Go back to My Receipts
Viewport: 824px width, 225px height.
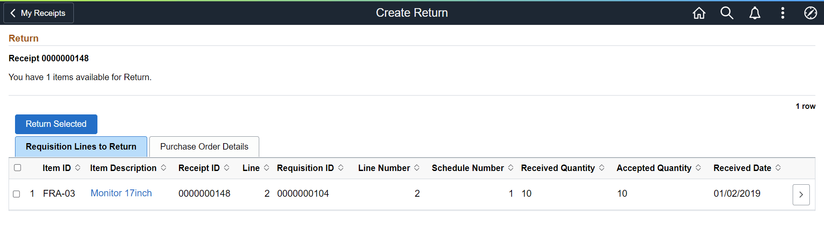(x=39, y=13)
